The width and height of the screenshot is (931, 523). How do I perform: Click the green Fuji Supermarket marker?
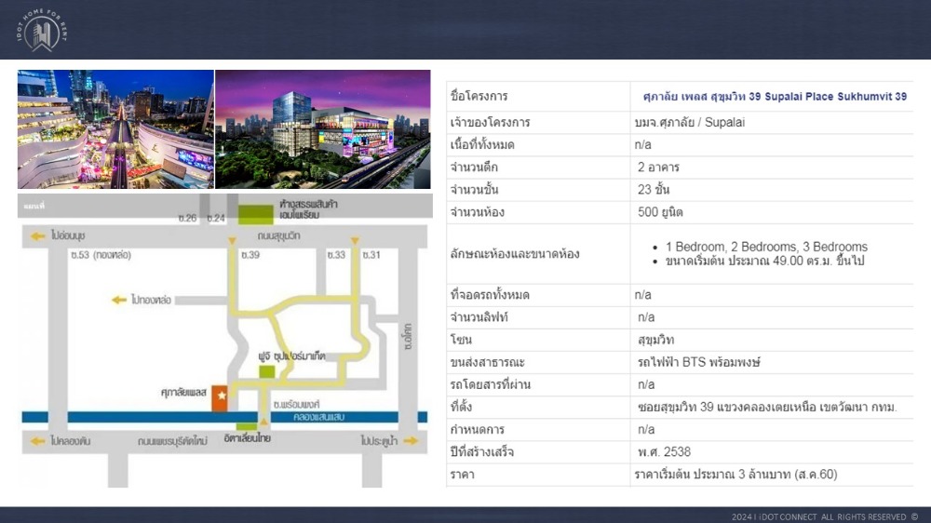click(267, 371)
